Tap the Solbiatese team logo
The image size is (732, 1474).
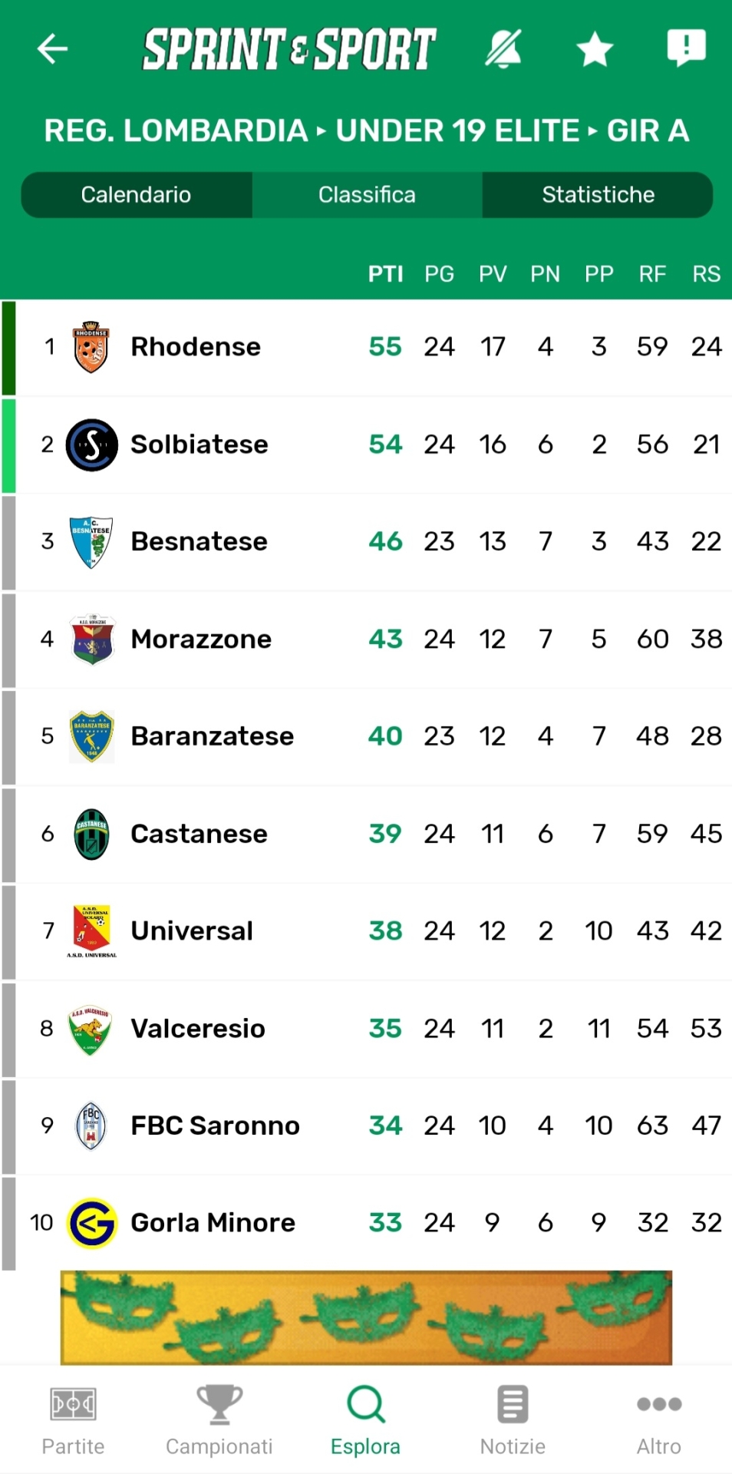(x=92, y=445)
